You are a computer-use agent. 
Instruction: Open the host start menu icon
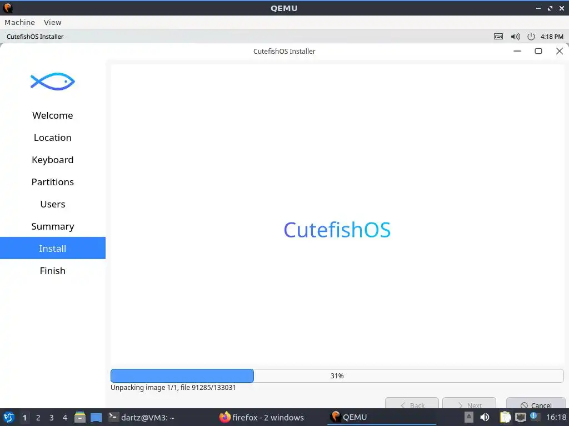(x=9, y=417)
